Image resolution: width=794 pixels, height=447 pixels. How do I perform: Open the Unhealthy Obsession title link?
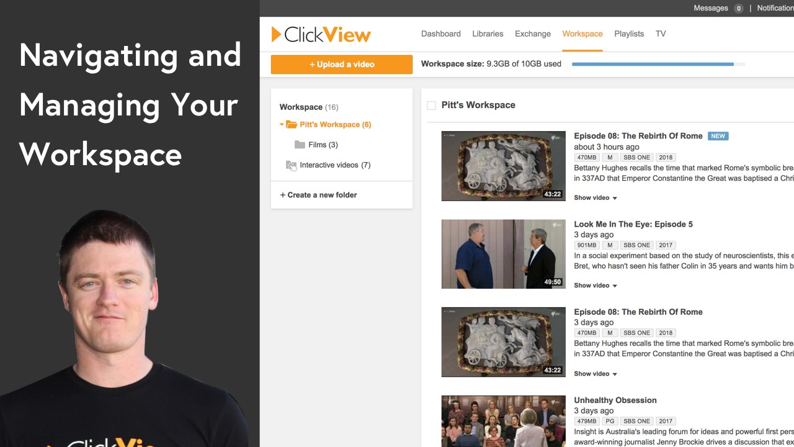pos(615,400)
